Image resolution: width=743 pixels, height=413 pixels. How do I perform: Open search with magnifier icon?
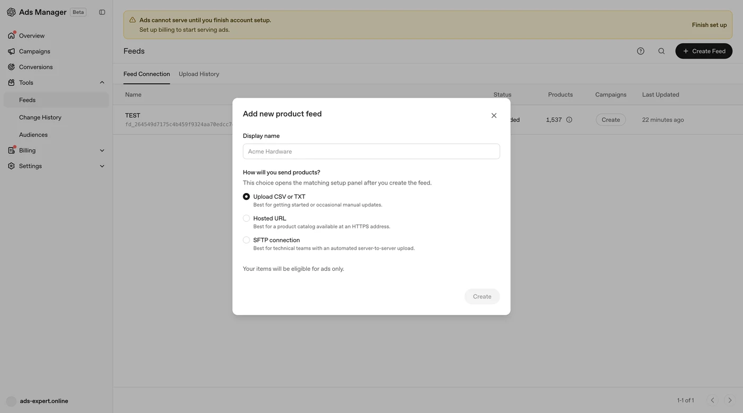tap(661, 51)
